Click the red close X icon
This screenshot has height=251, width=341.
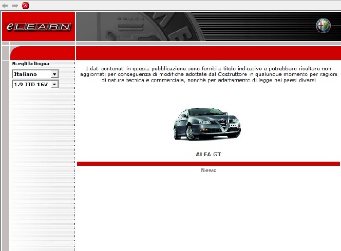point(26,6)
